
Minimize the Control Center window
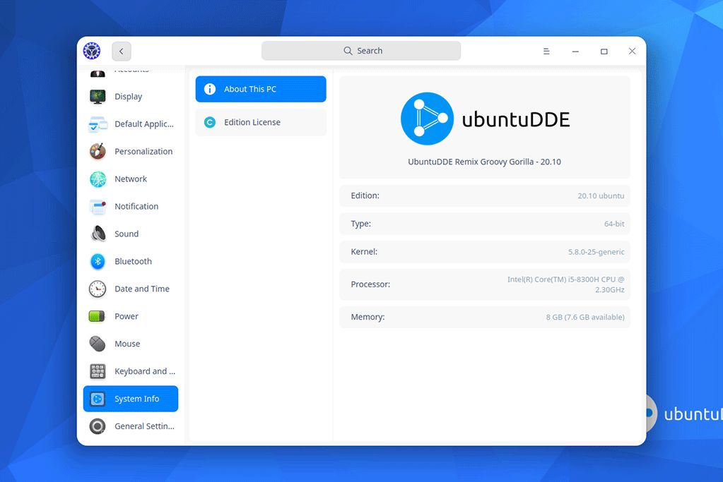click(x=575, y=51)
